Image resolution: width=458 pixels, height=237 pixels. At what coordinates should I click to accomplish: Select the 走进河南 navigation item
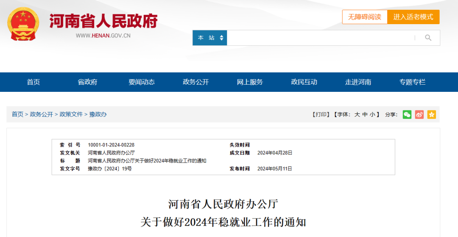click(358, 82)
